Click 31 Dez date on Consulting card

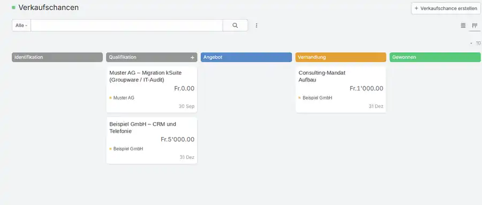376,107
